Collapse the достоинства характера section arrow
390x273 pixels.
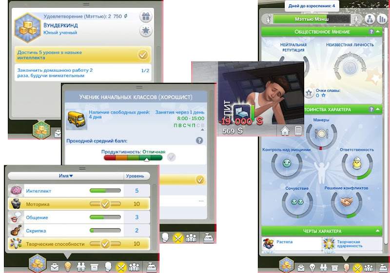378,109
